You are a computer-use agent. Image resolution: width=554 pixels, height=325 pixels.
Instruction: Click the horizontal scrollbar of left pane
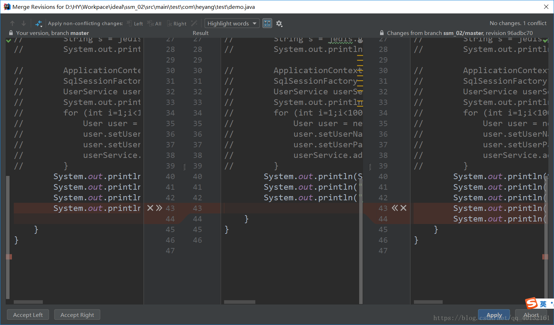click(28, 302)
